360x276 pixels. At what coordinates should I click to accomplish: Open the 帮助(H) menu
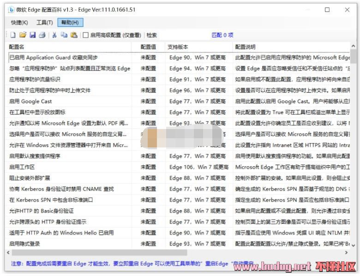70,23
